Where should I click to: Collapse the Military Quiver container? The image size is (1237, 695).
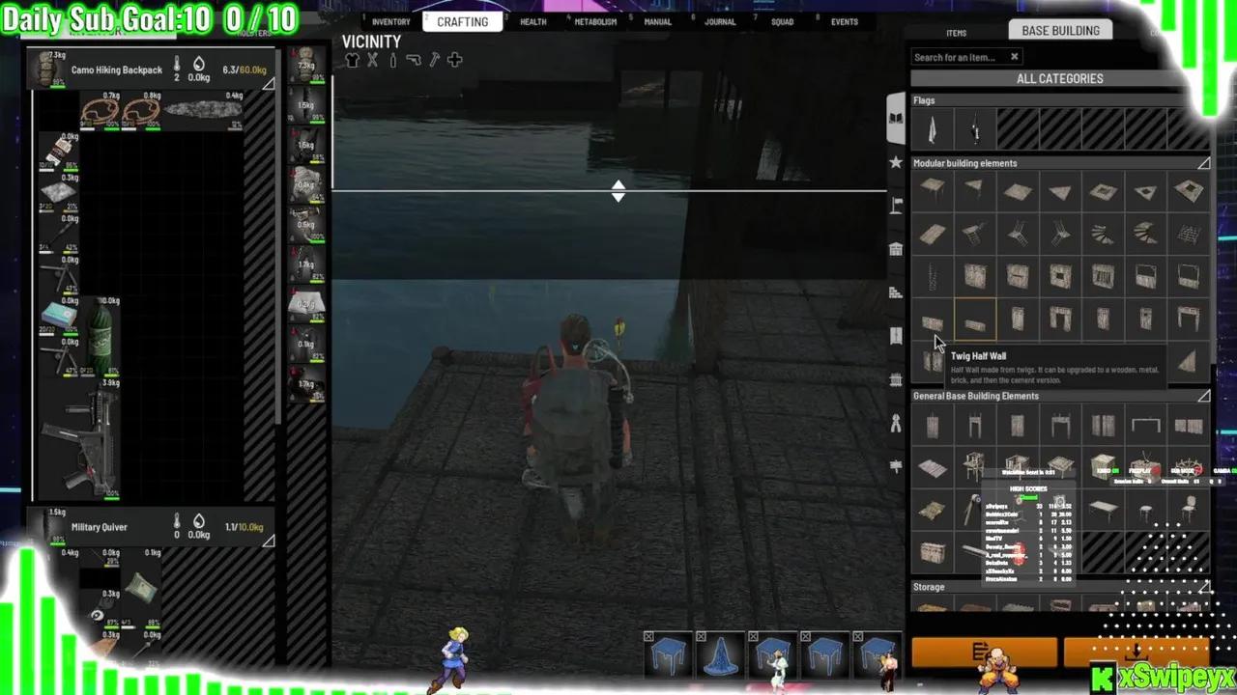tap(268, 542)
